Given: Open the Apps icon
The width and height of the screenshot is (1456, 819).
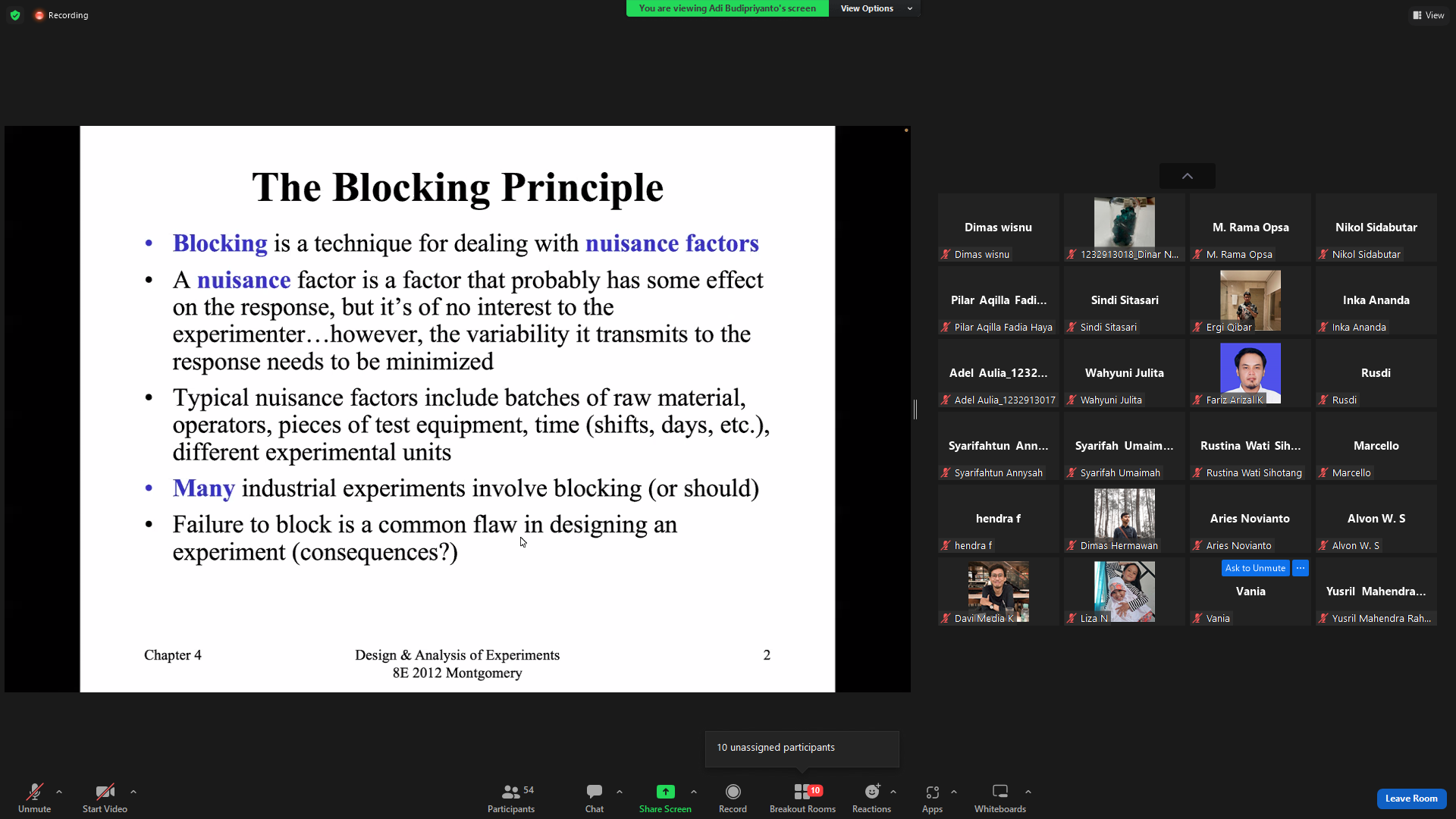Looking at the screenshot, I should (932, 792).
